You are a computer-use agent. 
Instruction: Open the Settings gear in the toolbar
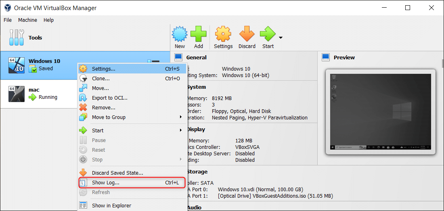pos(223,34)
